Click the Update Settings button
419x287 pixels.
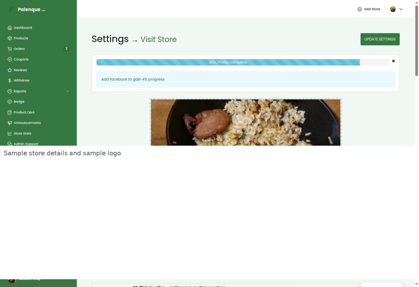coord(380,39)
